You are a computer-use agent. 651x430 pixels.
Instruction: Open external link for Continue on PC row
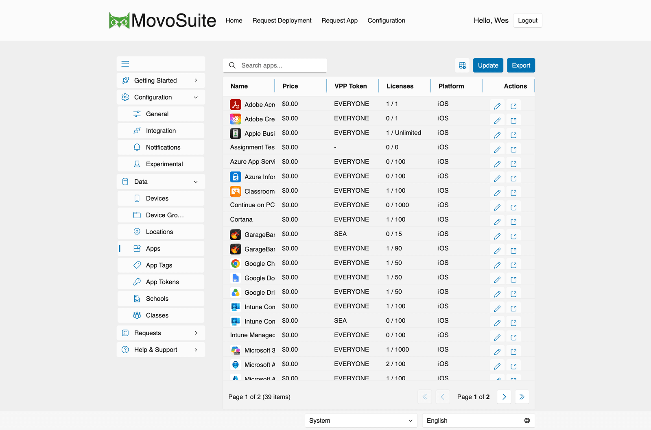coord(513,207)
